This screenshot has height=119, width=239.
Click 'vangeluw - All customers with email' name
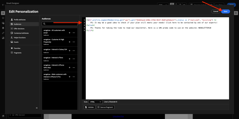tap(54, 32)
